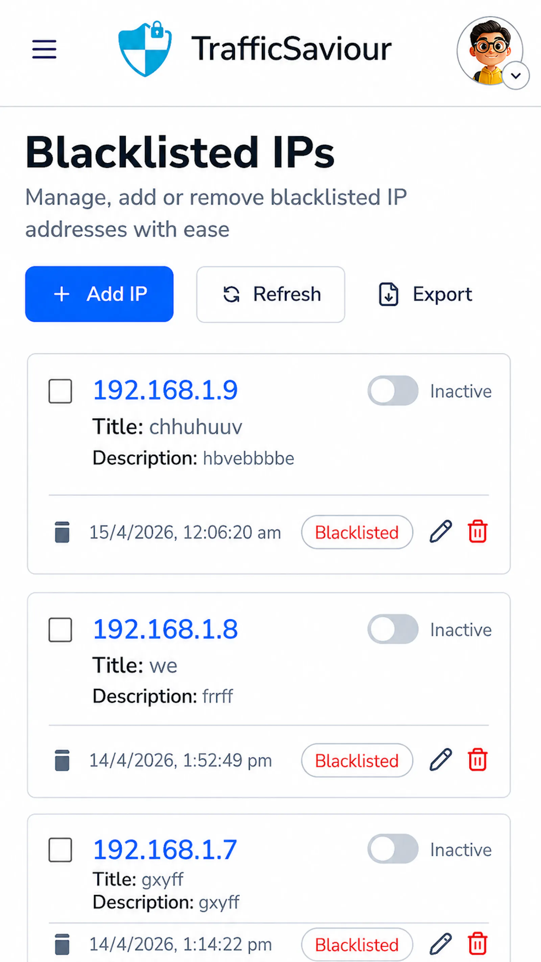This screenshot has height=962, width=541.
Task: Edit 192.168.1.8 entry with pencil icon
Action: (x=441, y=760)
